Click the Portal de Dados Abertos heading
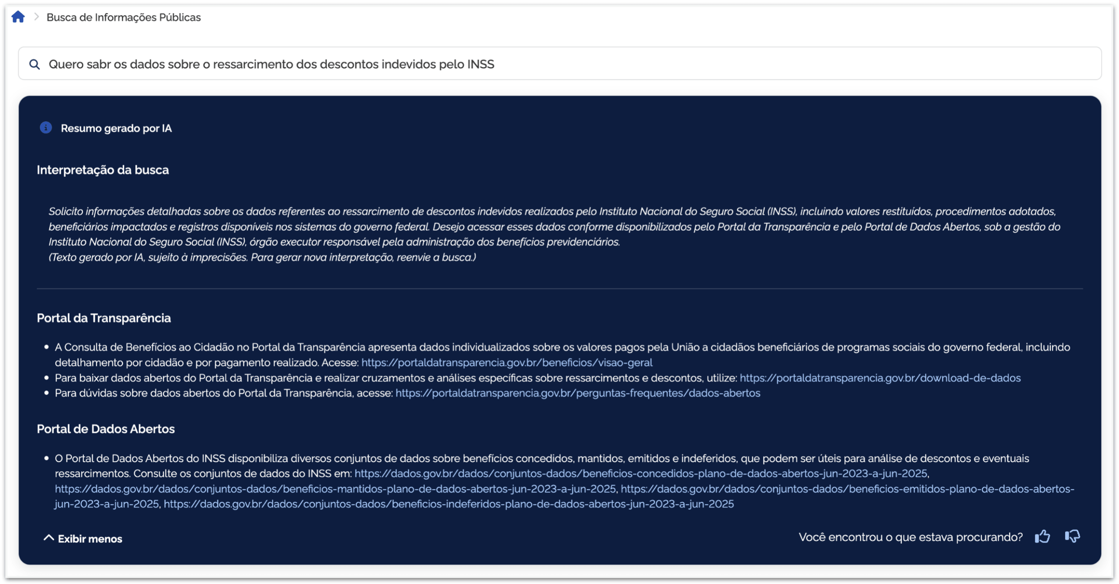 pyautogui.click(x=106, y=429)
